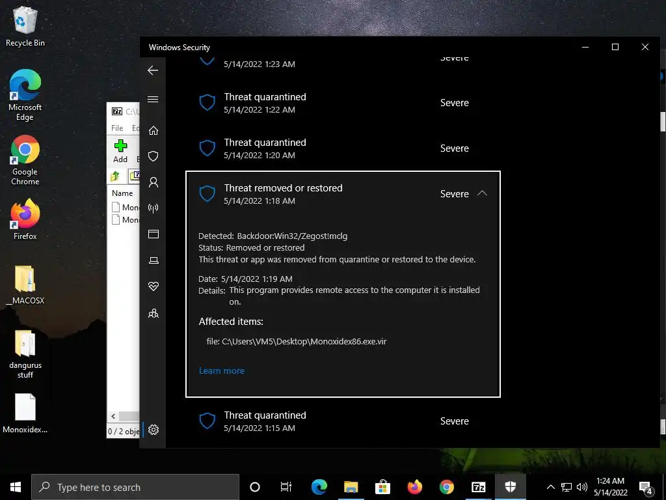Open Device security laptop icon
This screenshot has height=500, width=666.
(x=153, y=260)
